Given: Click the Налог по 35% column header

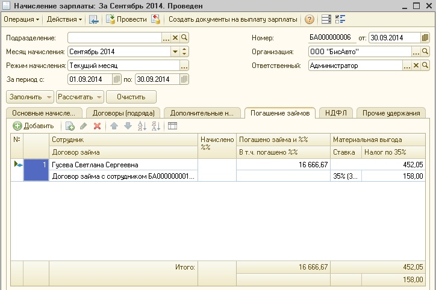Looking at the screenshot, I should coord(393,152).
